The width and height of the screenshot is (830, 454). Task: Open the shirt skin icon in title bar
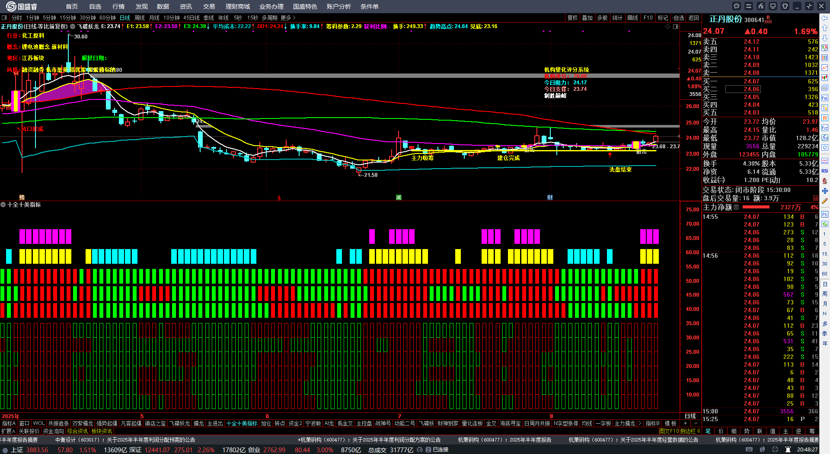pyautogui.click(x=785, y=6)
